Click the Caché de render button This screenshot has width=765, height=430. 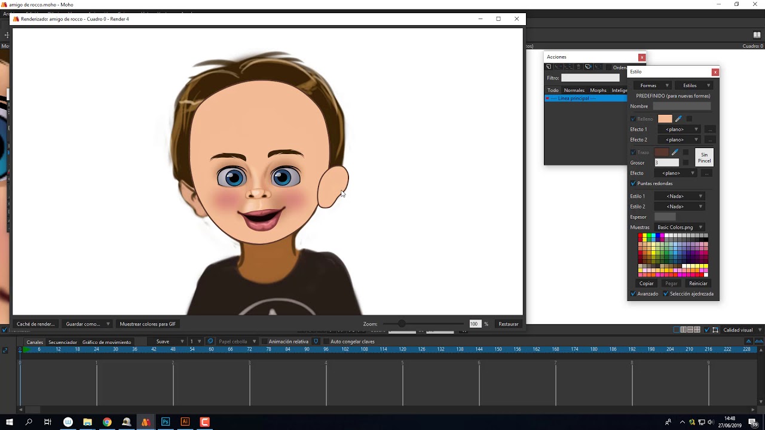click(x=36, y=324)
